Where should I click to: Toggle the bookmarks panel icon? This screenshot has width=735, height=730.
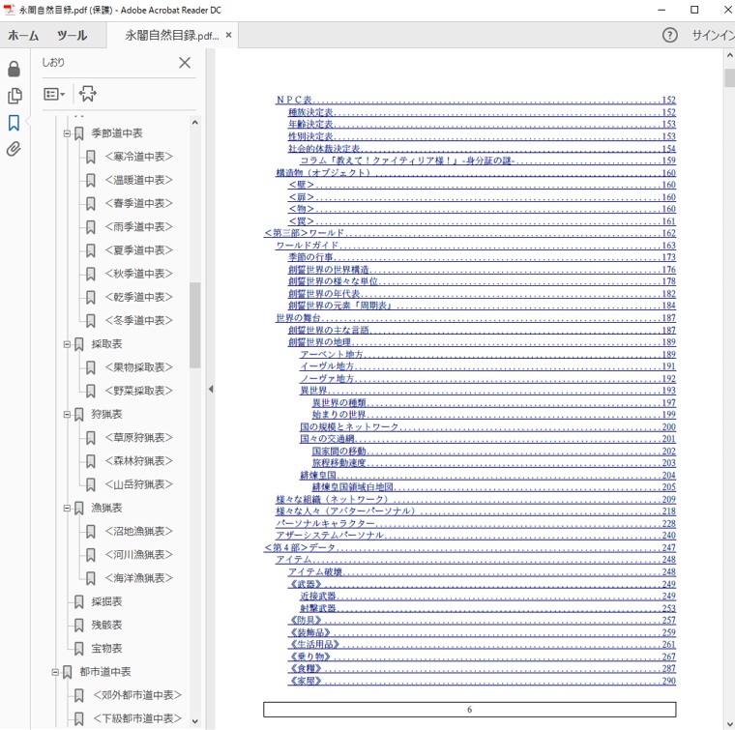pos(15,123)
